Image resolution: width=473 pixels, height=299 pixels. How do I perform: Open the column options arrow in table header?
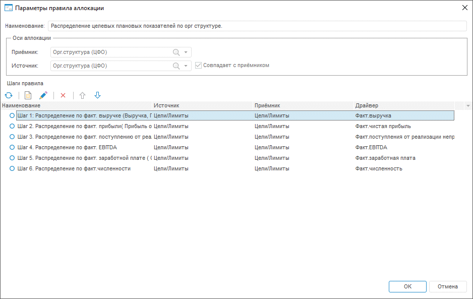click(x=468, y=106)
